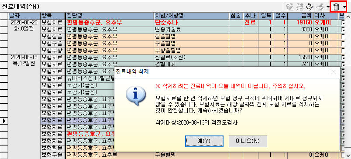The image size is (351, 159).
Task: Cancel deletion with 아니오(N) button
Action: (x=248, y=141)
